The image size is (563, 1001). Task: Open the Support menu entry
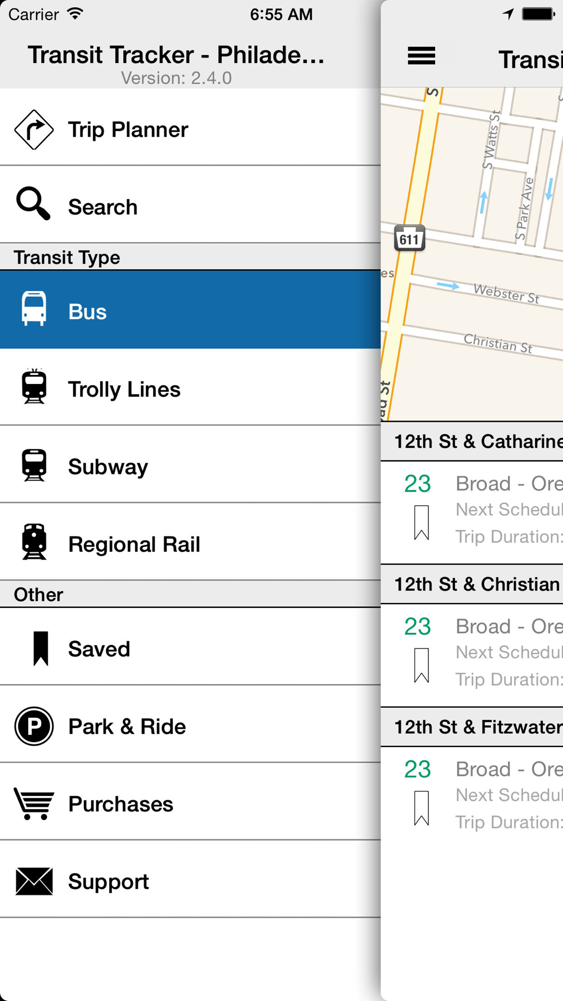coord(108,882)
